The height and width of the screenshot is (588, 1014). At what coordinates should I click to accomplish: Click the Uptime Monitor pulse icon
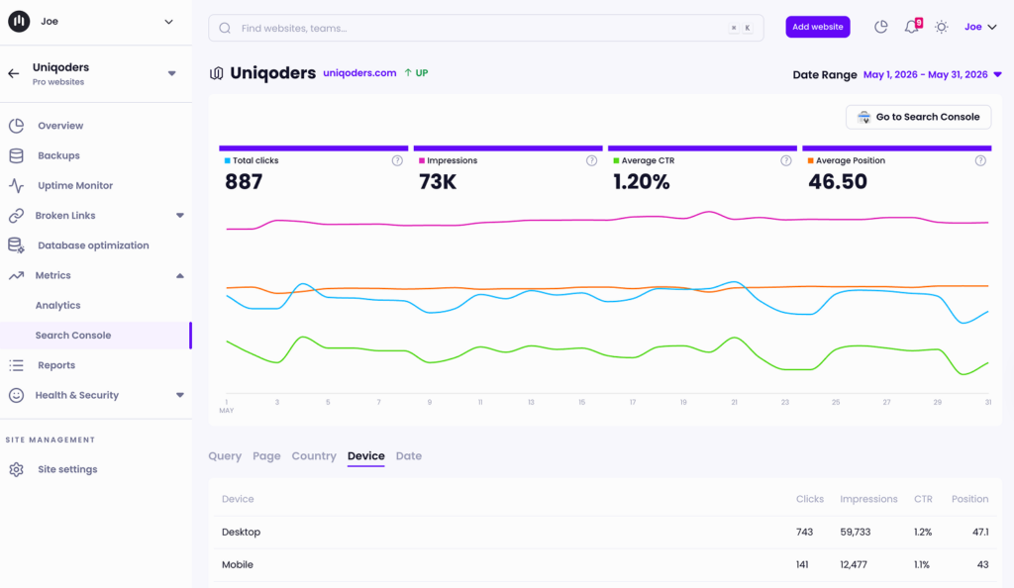(16, 185)
